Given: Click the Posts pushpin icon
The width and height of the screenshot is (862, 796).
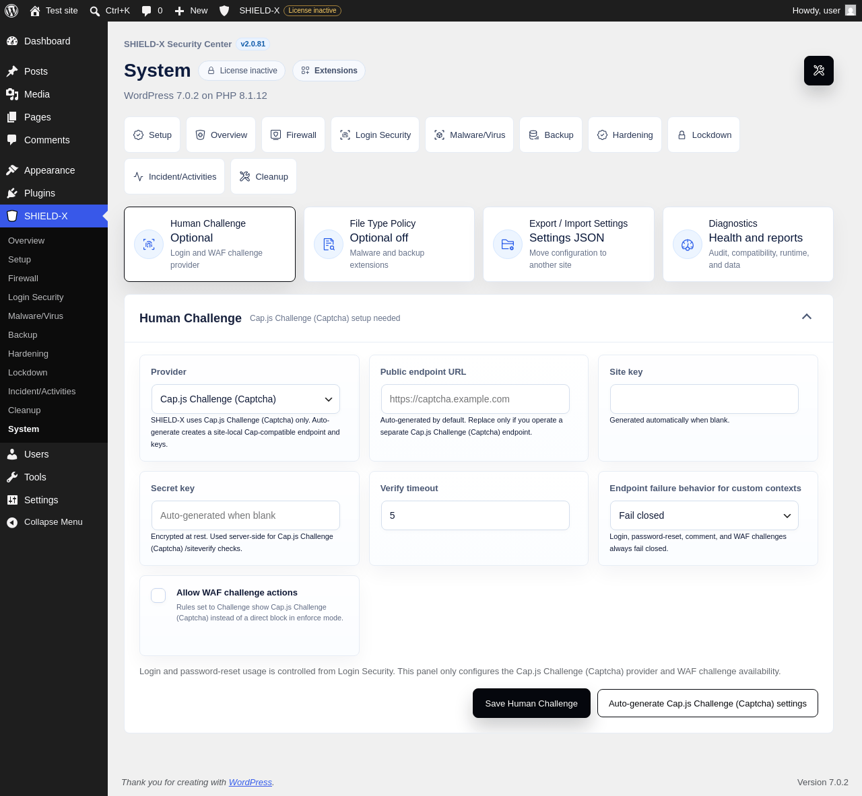Looking at the screenshot, I should (x=12, y=71).
